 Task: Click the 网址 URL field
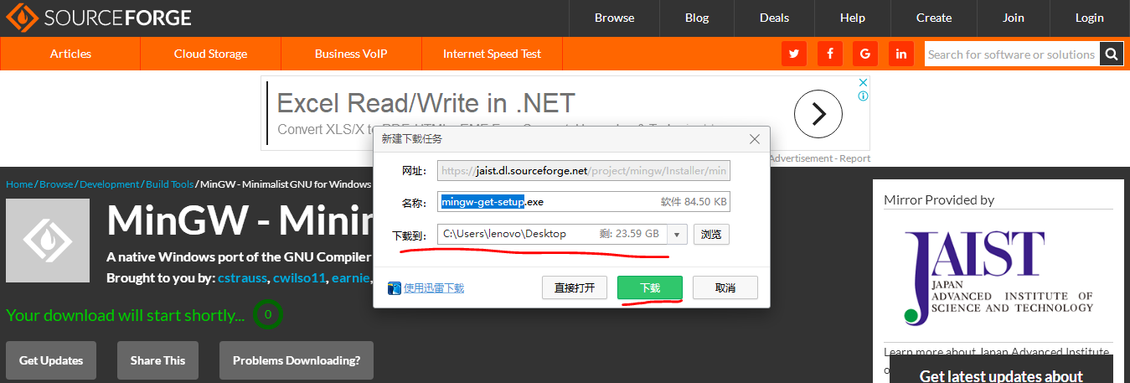(584, 171)
